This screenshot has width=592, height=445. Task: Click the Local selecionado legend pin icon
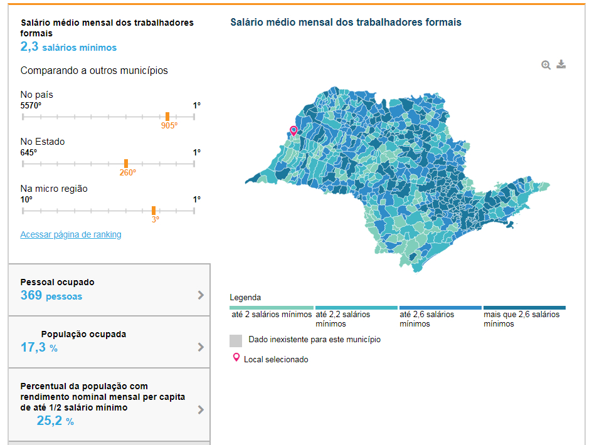(x=236, y=357)
